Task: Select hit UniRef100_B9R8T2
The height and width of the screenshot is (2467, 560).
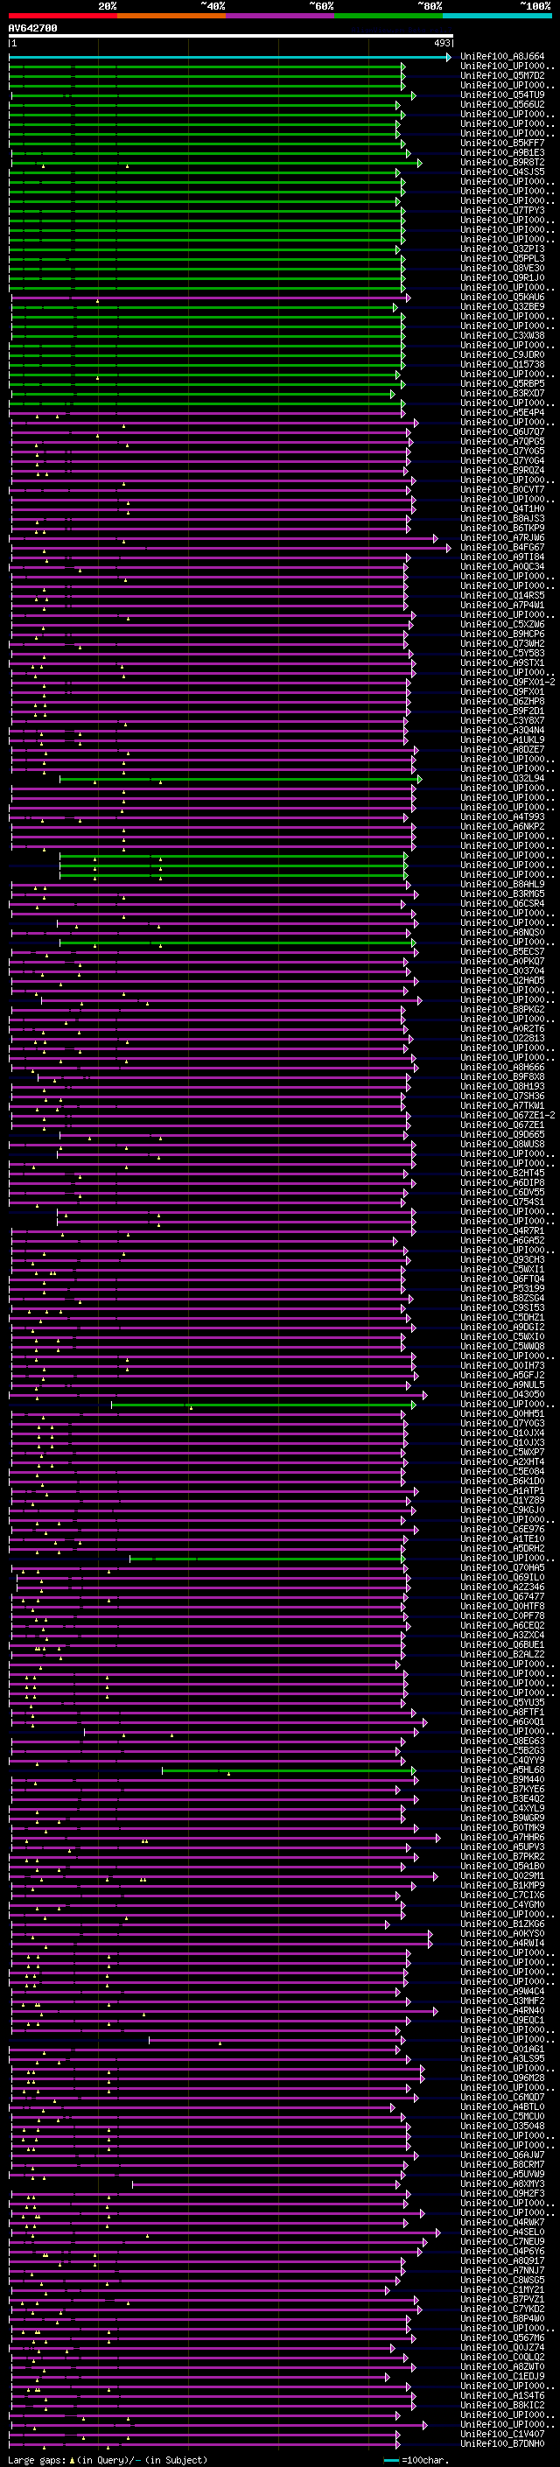Action: (502, 162)
